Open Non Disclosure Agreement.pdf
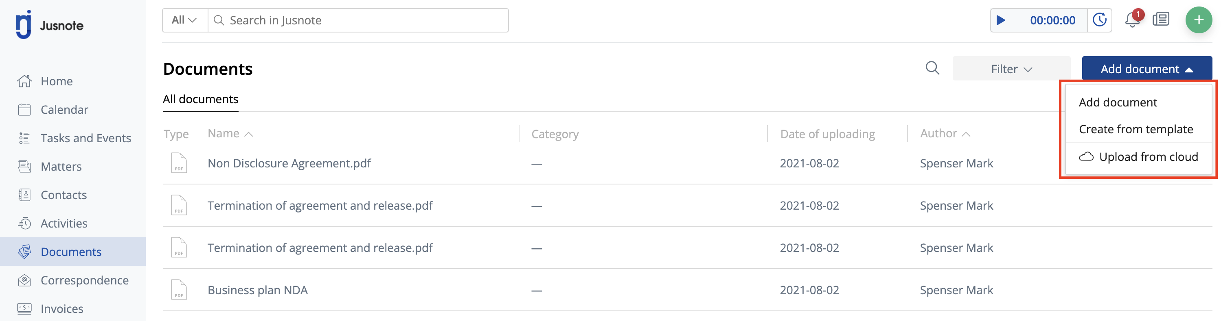Screen dimensions: 1232x321 coord(289,163)
